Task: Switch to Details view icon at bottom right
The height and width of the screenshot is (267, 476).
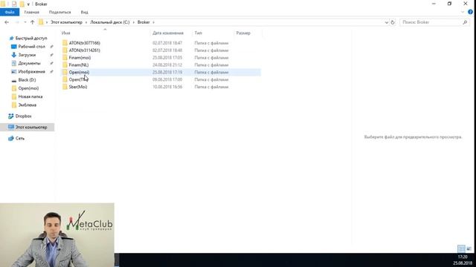Action: [x=461, y=248]
